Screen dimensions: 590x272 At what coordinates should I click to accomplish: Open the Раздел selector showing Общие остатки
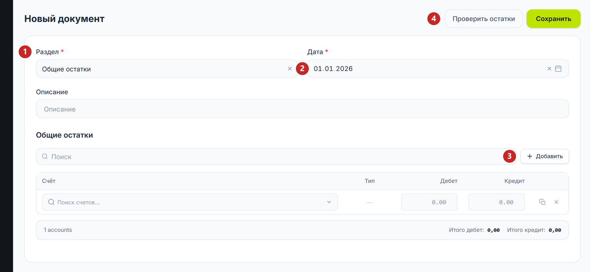coord(167,69)
